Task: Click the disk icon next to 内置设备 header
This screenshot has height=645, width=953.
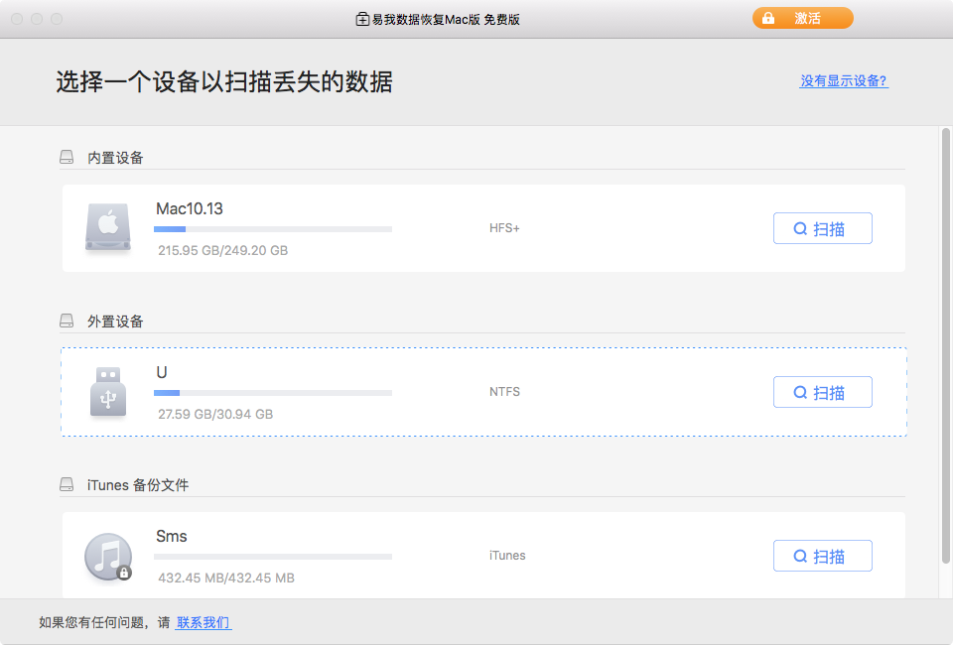Action: coord(66,155)
